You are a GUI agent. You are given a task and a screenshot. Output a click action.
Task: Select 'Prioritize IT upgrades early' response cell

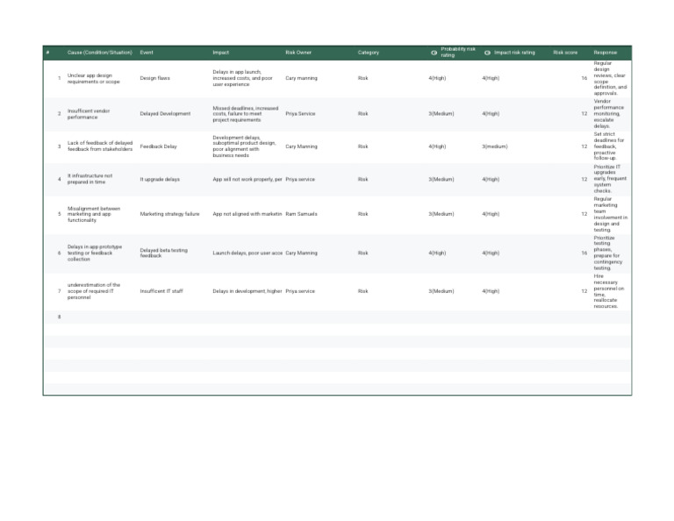pyautogui.click(x=610, y=179)
